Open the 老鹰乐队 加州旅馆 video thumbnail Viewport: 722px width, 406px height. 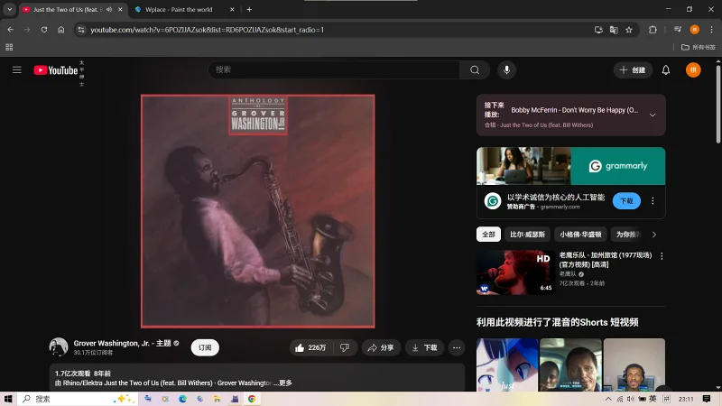[515, 272]
